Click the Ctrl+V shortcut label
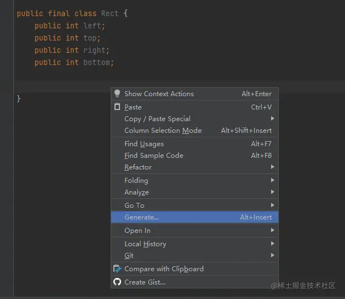The image size is (345, 299). pyautogui.click(x=262, y=107)
